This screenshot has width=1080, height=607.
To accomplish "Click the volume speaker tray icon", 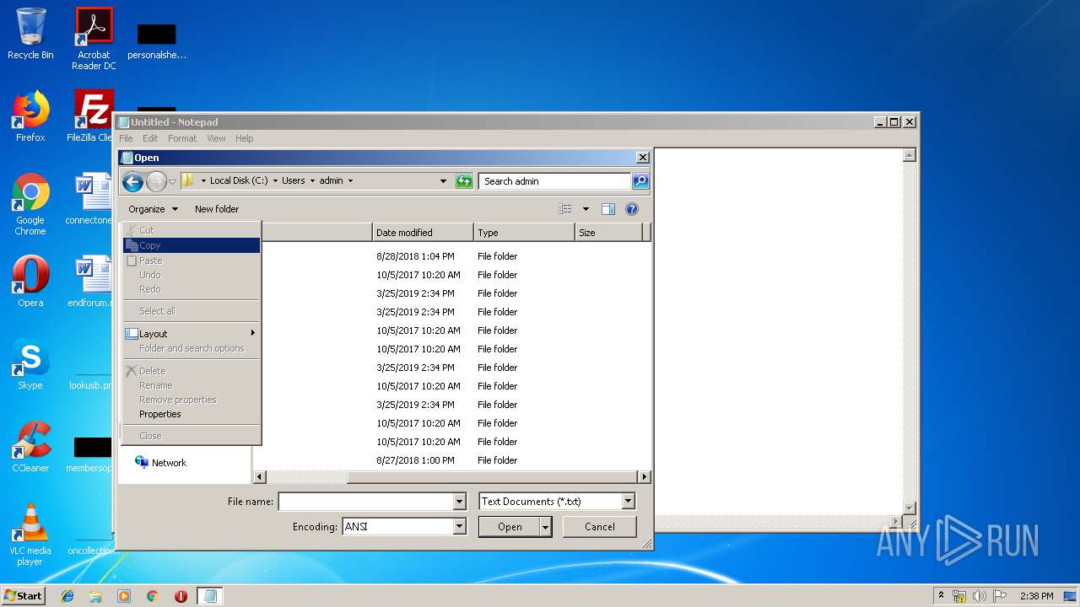I will pos(979,596).
